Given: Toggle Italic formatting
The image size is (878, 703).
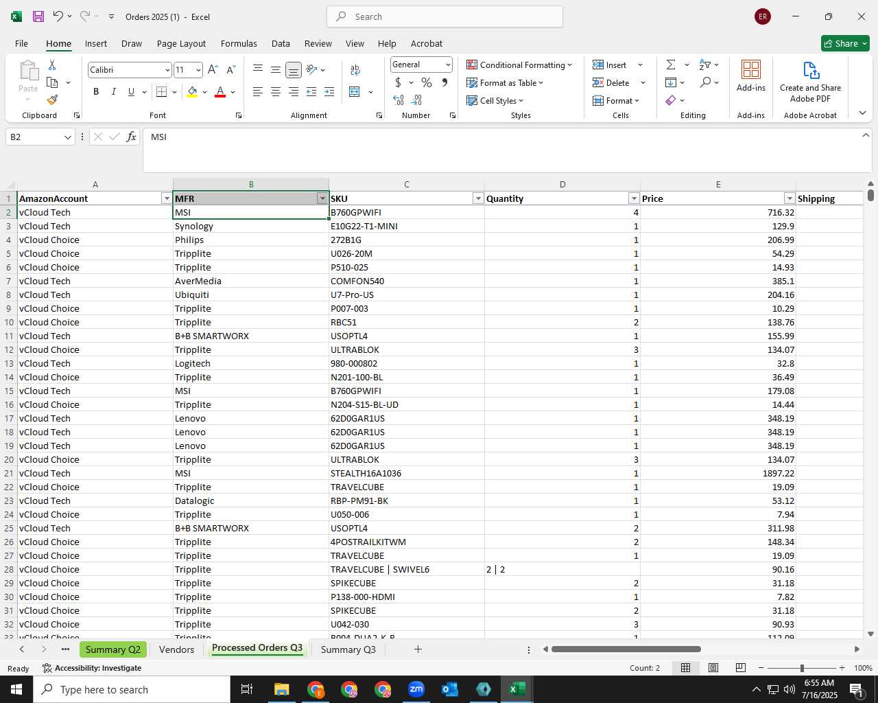Looking at the screenshot, I should pyautogui.click(x=113, y=91).
